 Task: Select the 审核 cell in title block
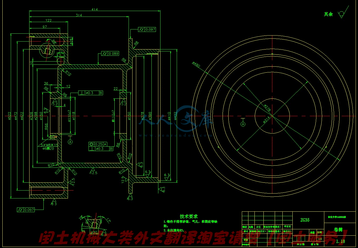point(246,240)
